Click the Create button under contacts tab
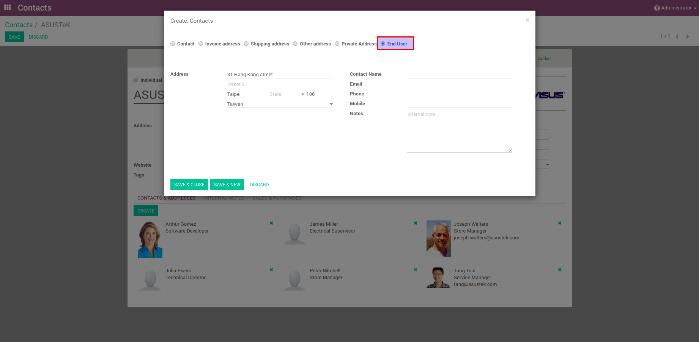The width and height of the screenshot is (699, 342). point(146,211)
